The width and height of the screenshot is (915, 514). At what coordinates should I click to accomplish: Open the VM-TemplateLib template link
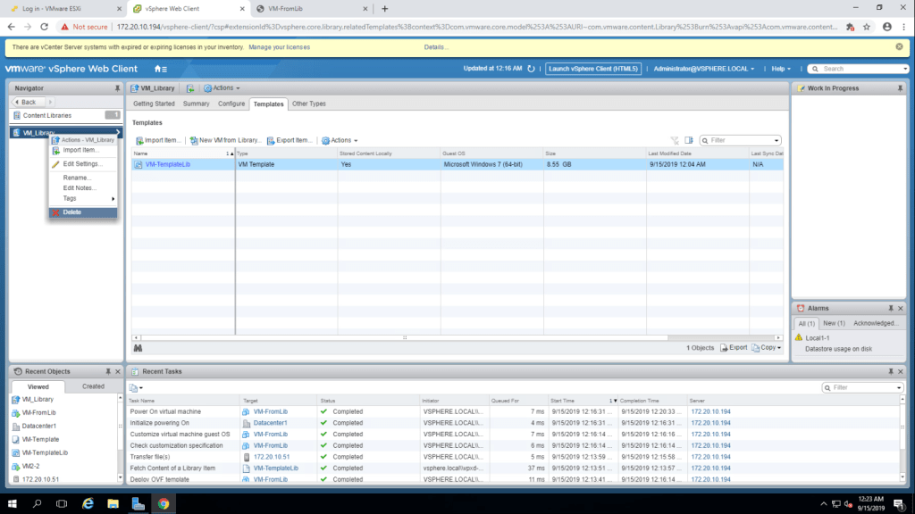click(x=168, y=164)
